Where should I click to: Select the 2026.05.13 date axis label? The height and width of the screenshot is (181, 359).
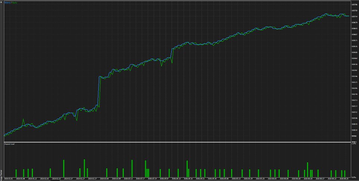(236, 179)
